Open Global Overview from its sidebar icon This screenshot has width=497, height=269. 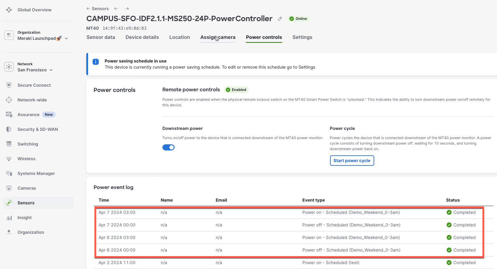click(9, 10)
